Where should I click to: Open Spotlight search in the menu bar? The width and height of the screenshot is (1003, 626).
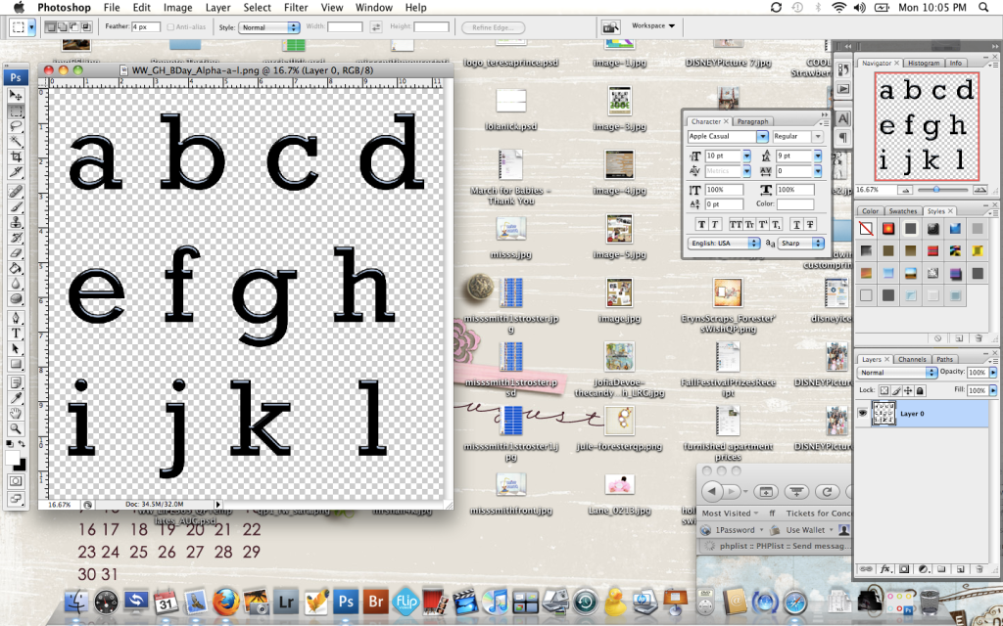(x=983, y=8)
